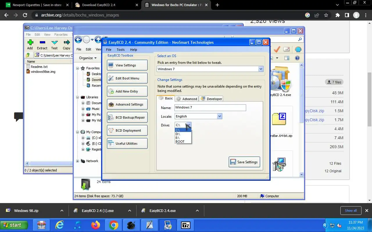Open EasyBCD 2.4 (1).exe download menu

pos(130,211)
